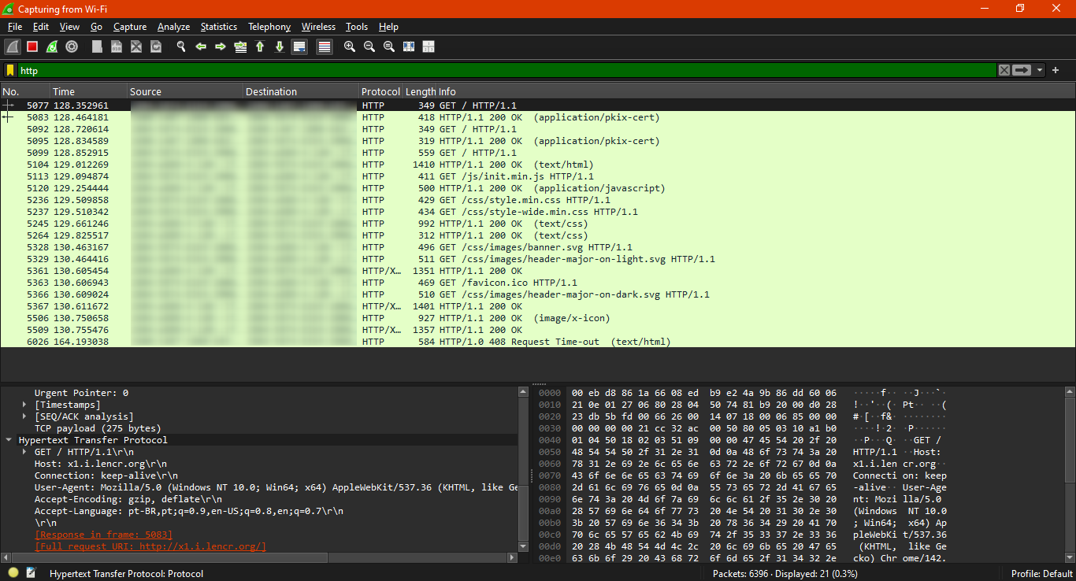Jump to the first packet
Viewport: 1076px width, 581px height.
pyautogui.click(x=260, y=47)
